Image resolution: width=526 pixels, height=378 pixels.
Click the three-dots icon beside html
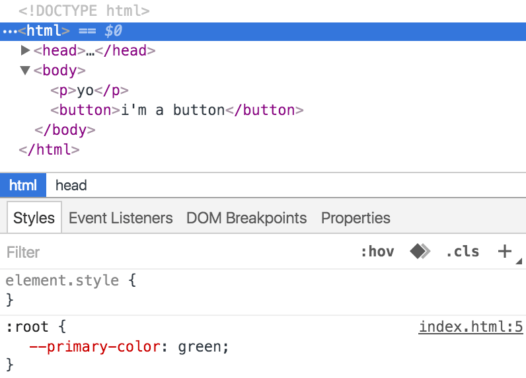pyautogui.click(x=9, y=31)
